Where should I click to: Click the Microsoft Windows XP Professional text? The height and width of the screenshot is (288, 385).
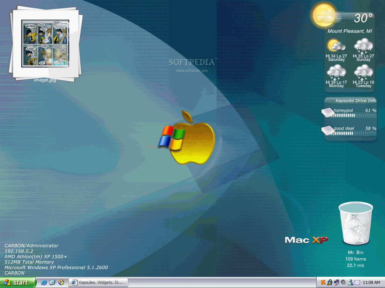point(56,267)
